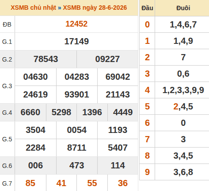Open the XSMB ngày 28-6-2026 link

click(x=95, y=8)
